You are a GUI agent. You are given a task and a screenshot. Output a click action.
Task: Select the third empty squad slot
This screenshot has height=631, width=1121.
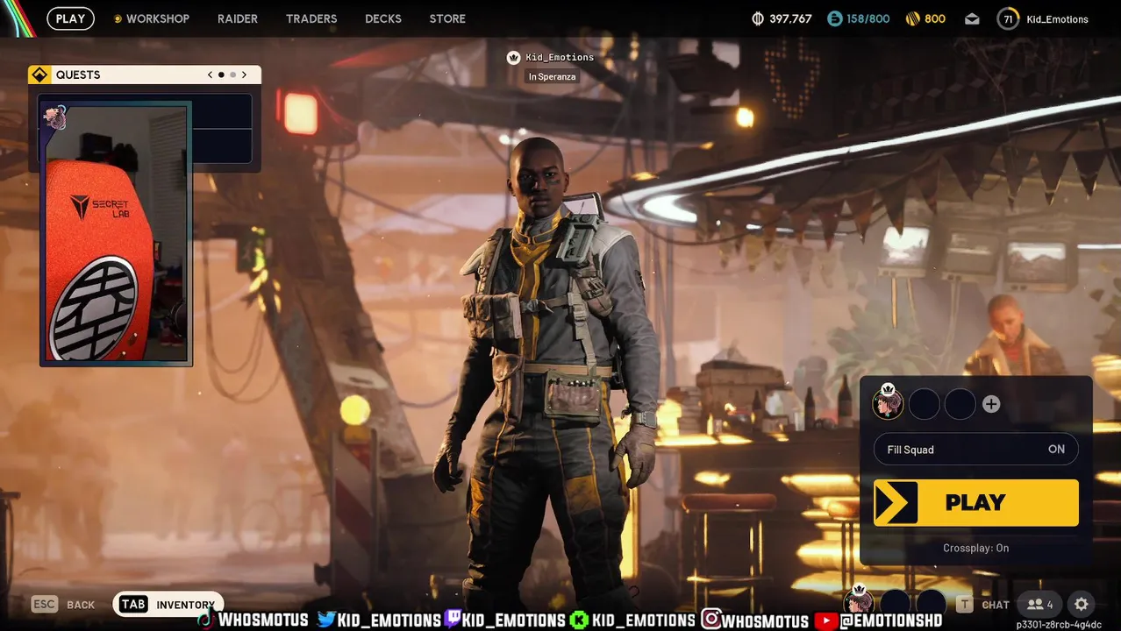[x=960, y=404]
